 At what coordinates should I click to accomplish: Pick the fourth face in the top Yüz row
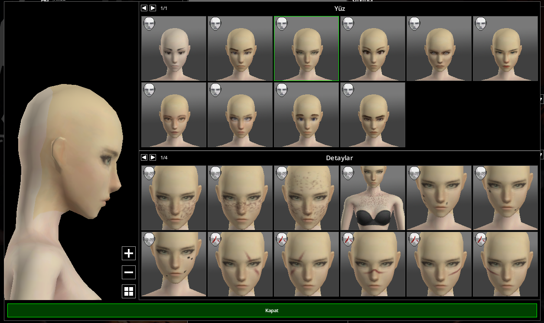click(x=373, y=48)
